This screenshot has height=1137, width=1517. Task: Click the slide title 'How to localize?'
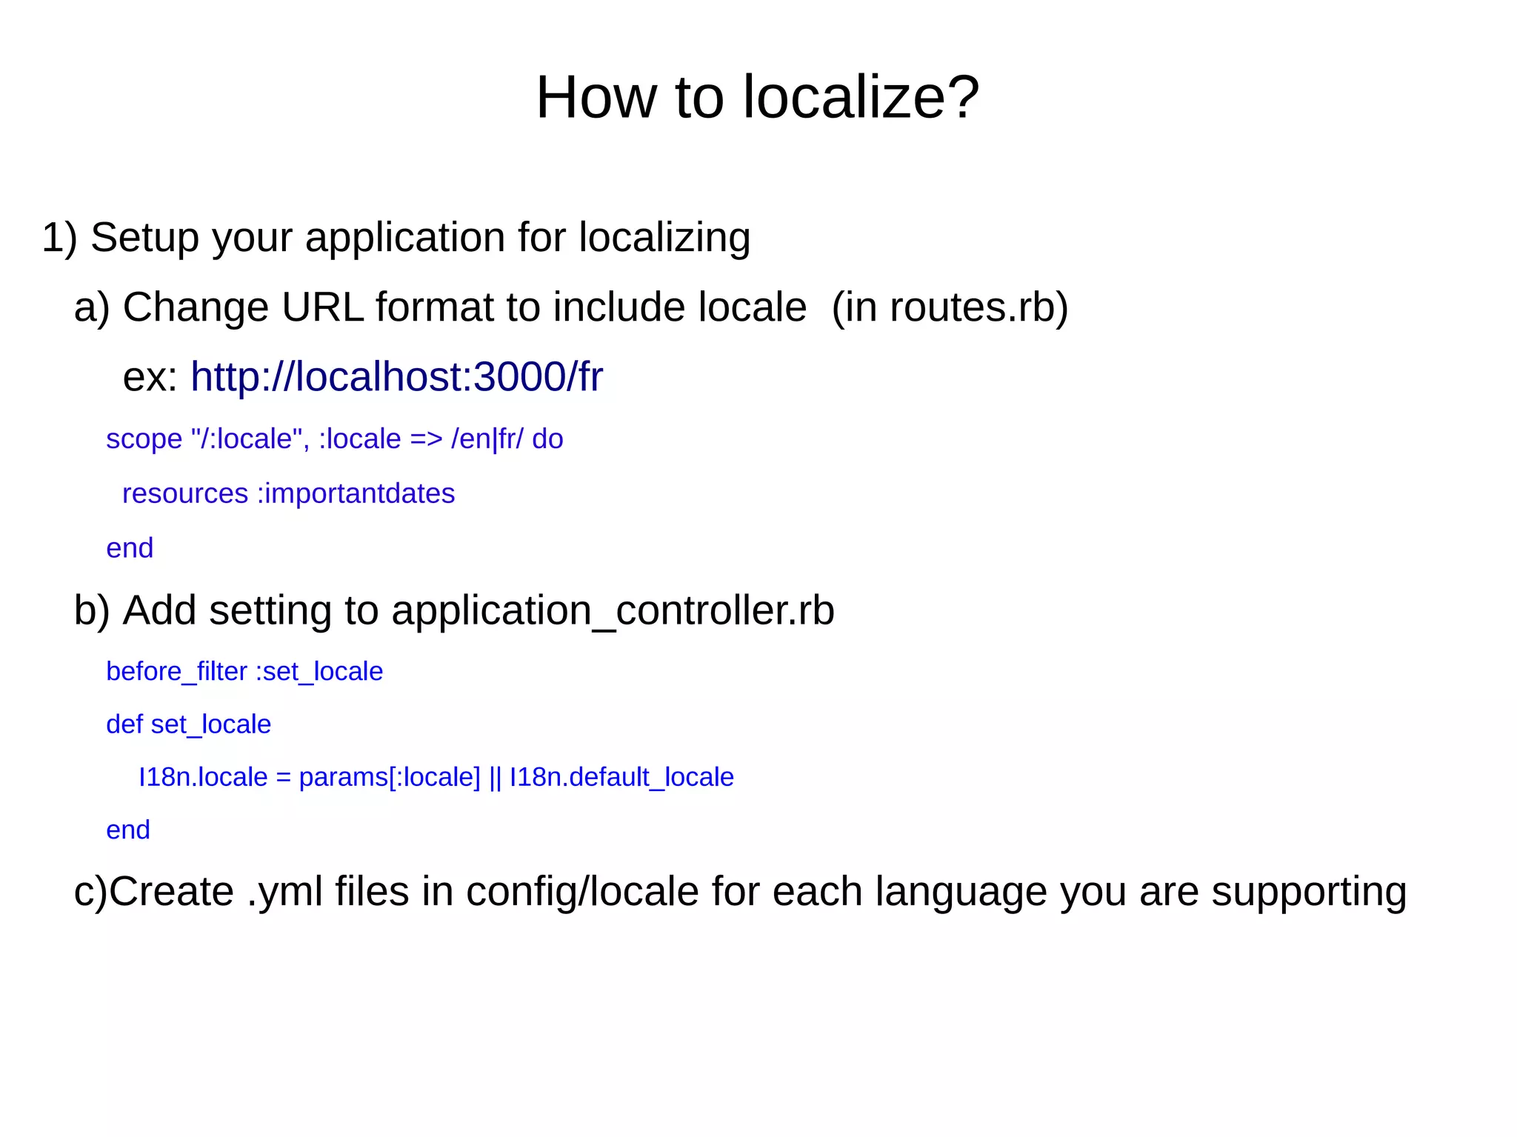pos(757,97)
